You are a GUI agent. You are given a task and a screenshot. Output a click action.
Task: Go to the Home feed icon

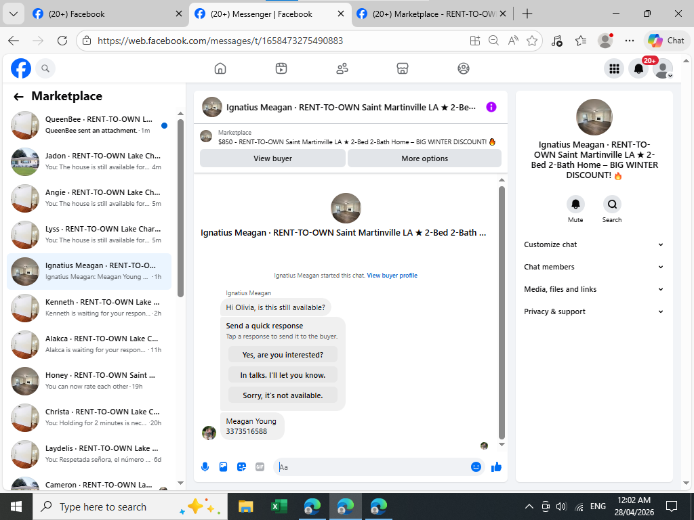pos(220,68)
